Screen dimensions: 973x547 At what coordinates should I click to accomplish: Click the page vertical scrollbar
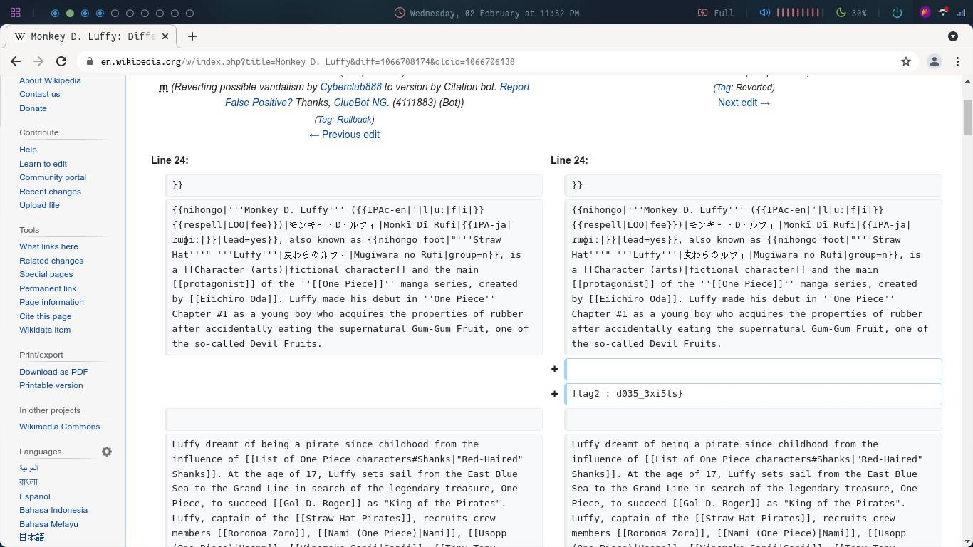click(967, 118)
